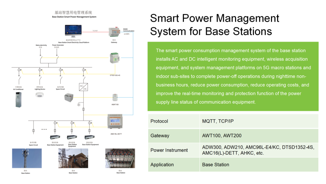This screenshot has width=326, height=184.
Task: Click the 'RS485 Communication' label
Action: [x=129, y=30]
